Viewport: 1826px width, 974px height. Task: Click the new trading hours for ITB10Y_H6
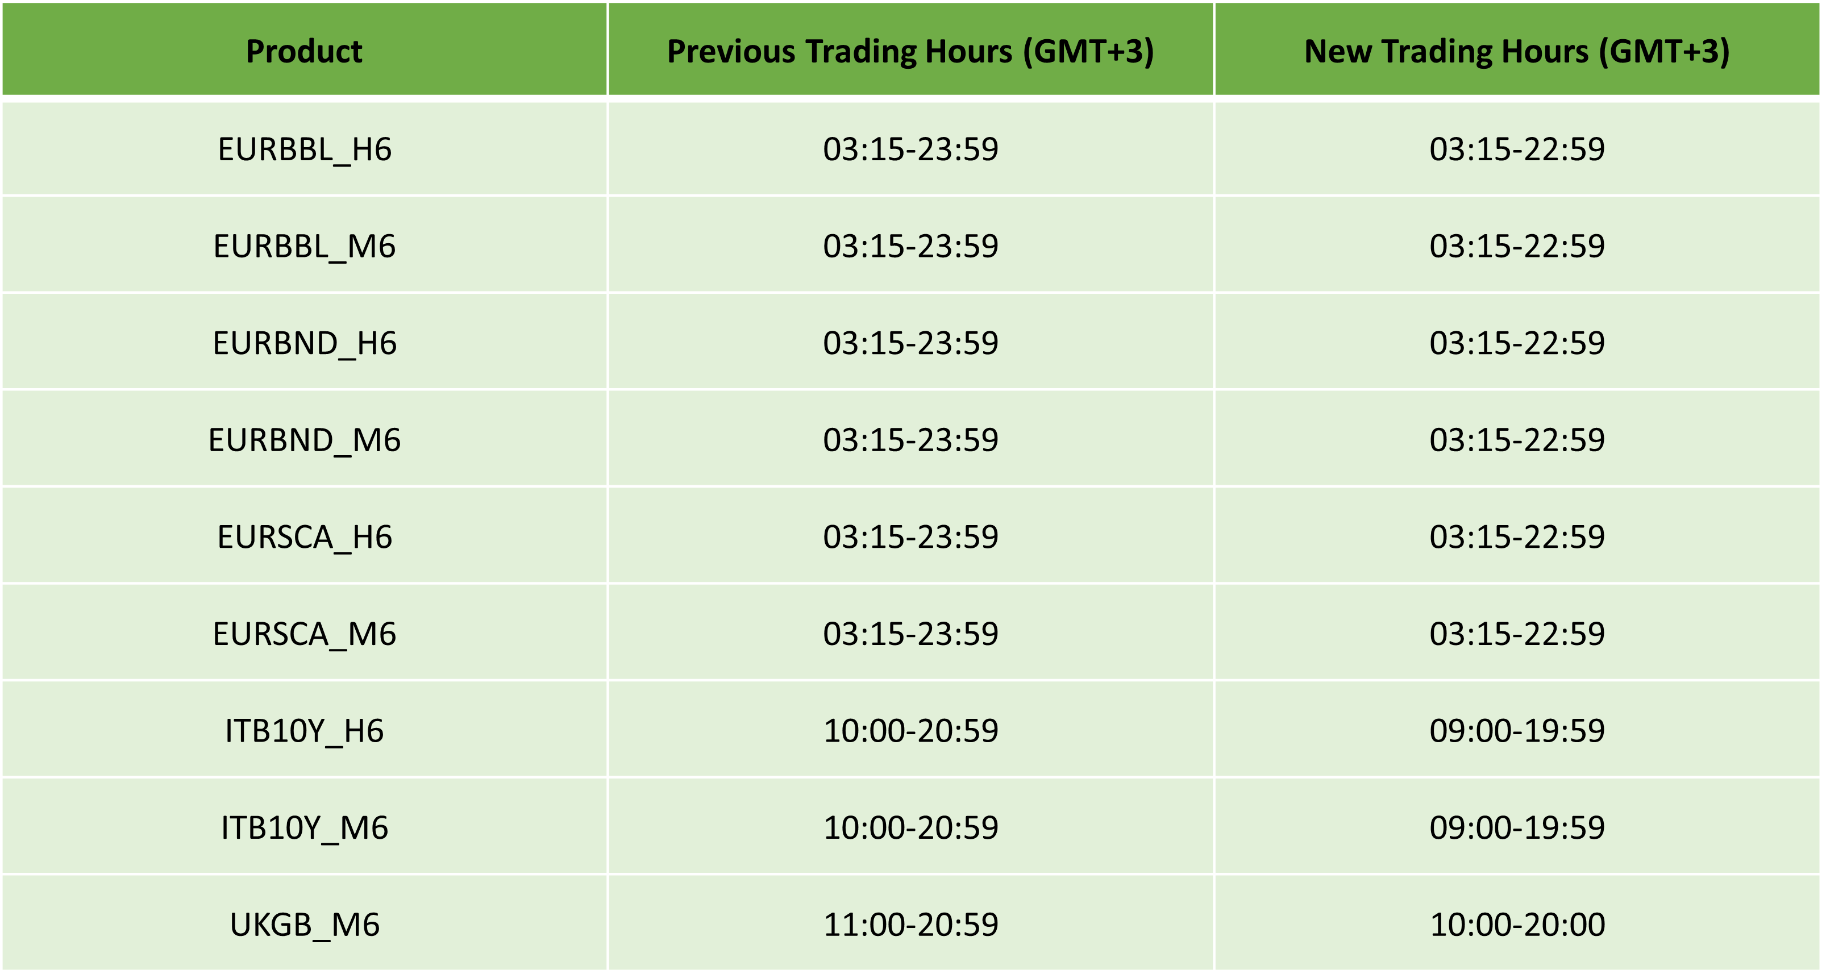click(x=1517, y=731)
